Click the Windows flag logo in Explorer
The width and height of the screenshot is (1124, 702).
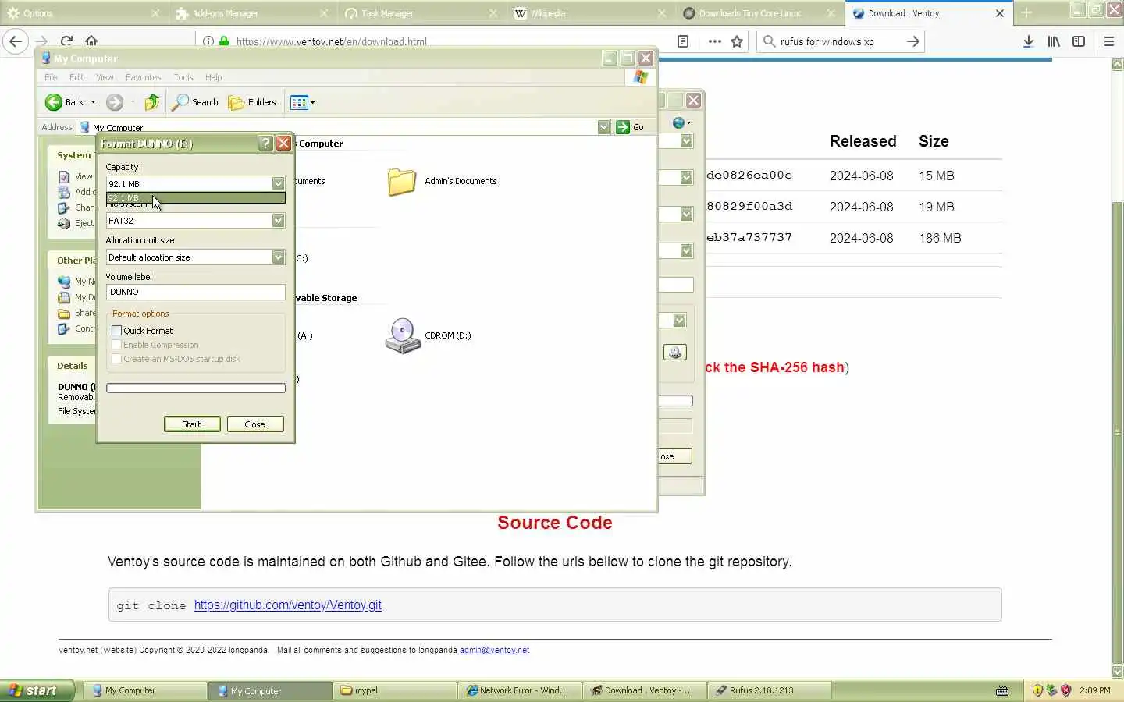[x=641, y=76]
